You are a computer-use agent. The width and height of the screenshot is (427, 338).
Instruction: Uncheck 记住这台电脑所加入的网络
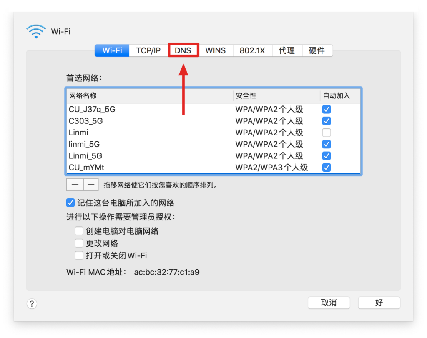70,203
